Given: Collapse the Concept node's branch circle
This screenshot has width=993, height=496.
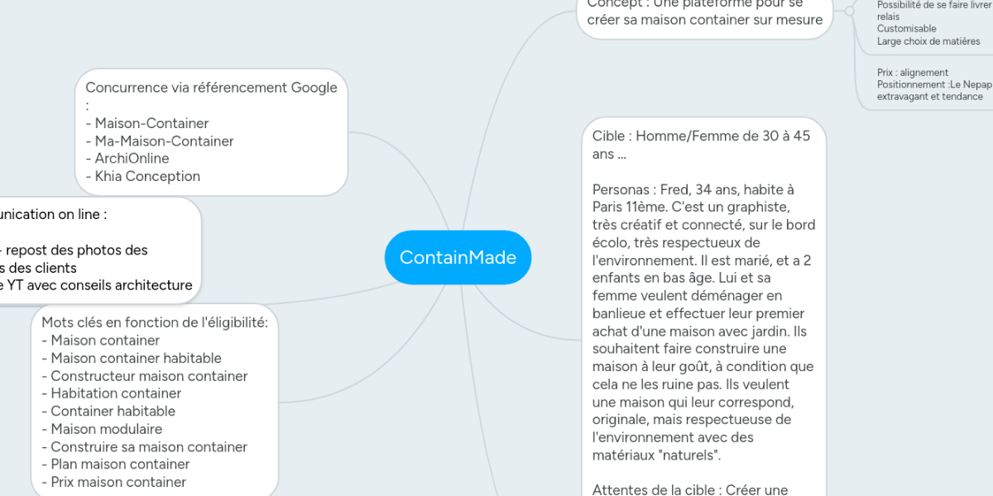Looking at the screenshot, I should point(849,11).
